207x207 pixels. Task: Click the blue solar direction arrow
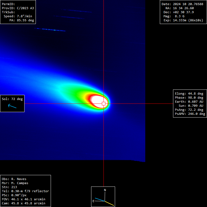12,106
